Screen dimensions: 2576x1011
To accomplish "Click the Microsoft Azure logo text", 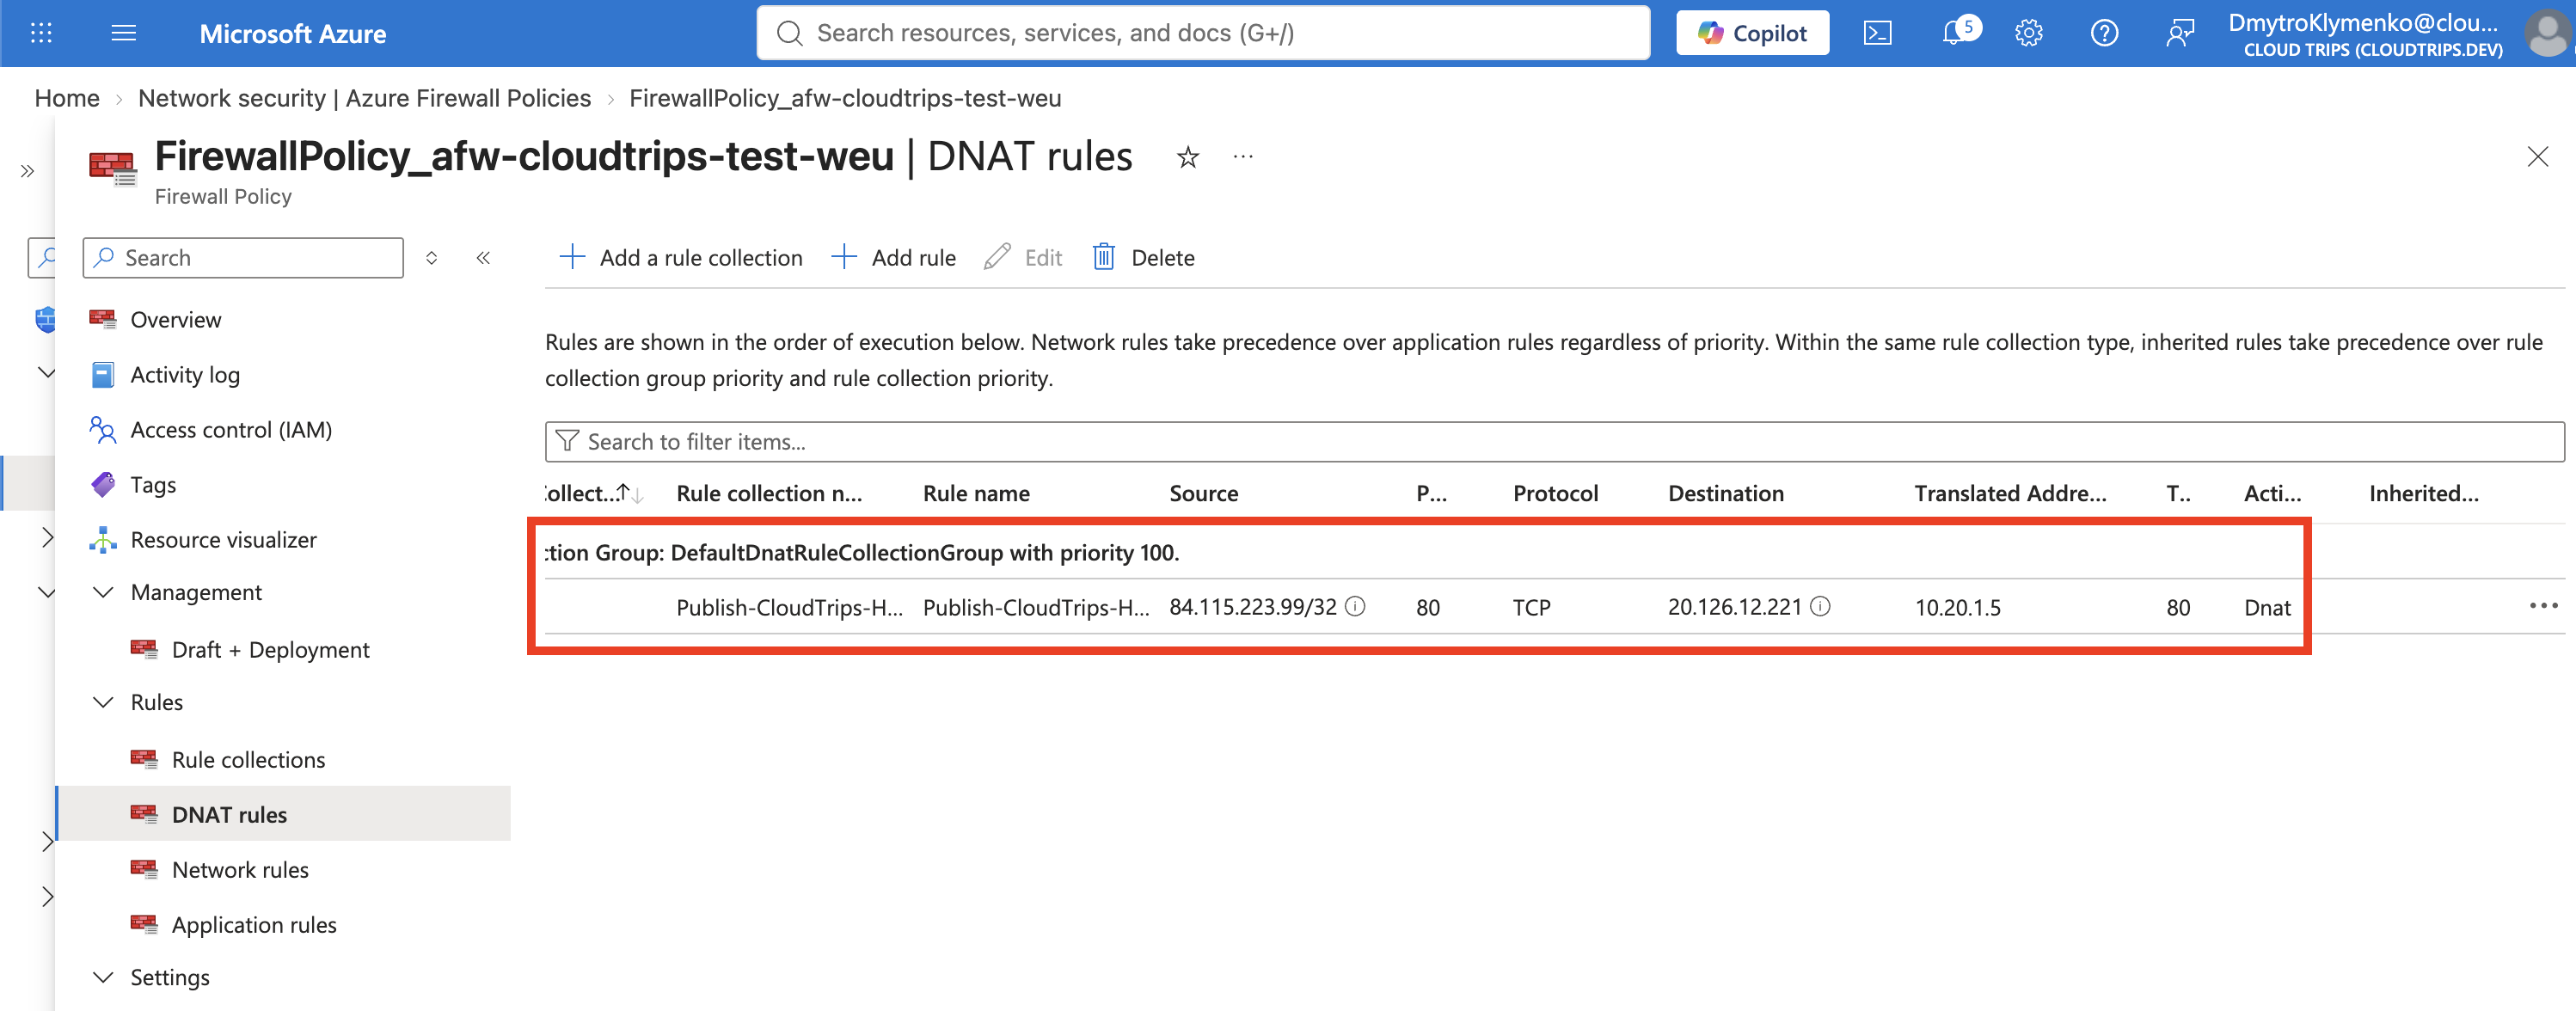I will coord(292,34).
